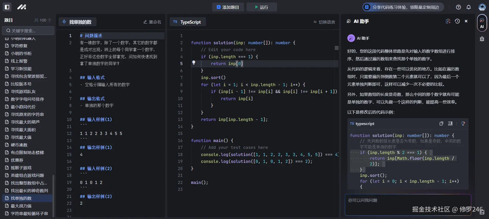
Task: Toggle the left sidebar panel icon
Action: coord(7,7)
